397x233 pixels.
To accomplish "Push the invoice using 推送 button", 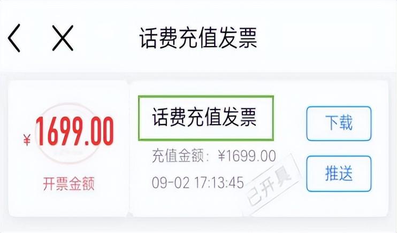I will click(338, 173).
